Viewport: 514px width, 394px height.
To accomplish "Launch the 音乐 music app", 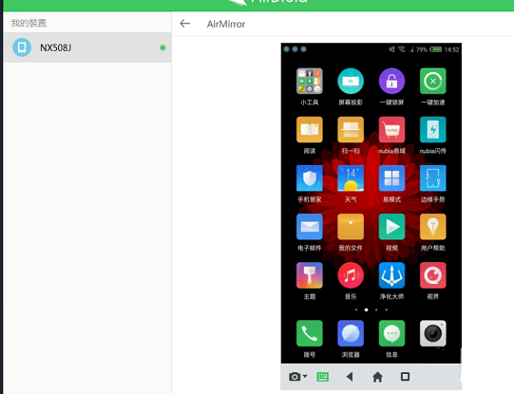I will point(351,275).
